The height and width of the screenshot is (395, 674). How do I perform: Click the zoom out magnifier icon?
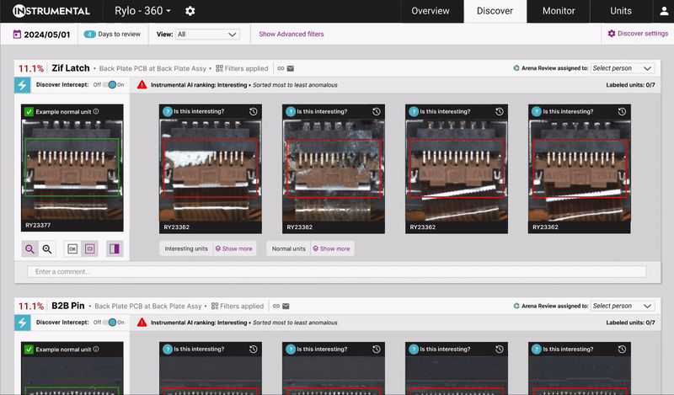pyautogui.click(x=30, y=248)
